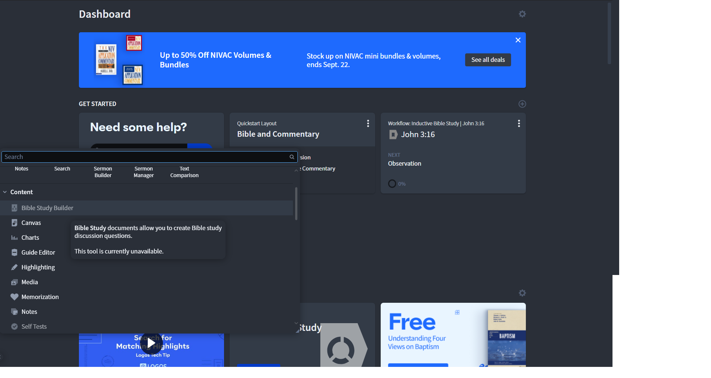
Task: Open John 3:16 workflow card three-dot menu
Action: [519, 123]
